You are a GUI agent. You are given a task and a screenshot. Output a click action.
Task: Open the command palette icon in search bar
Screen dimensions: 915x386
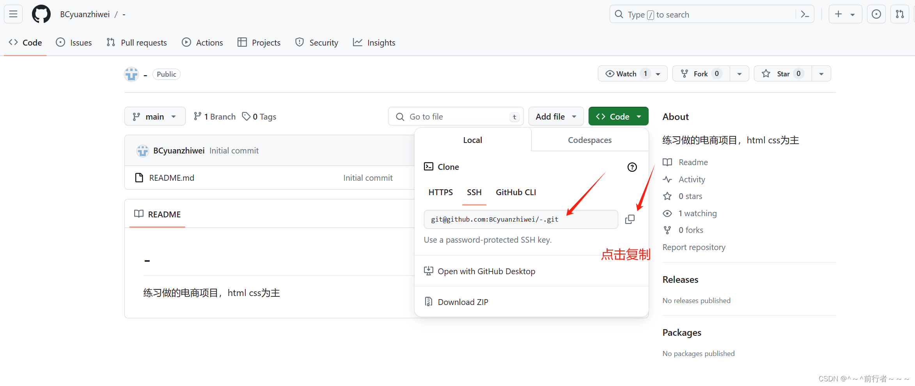click(805, 14)
